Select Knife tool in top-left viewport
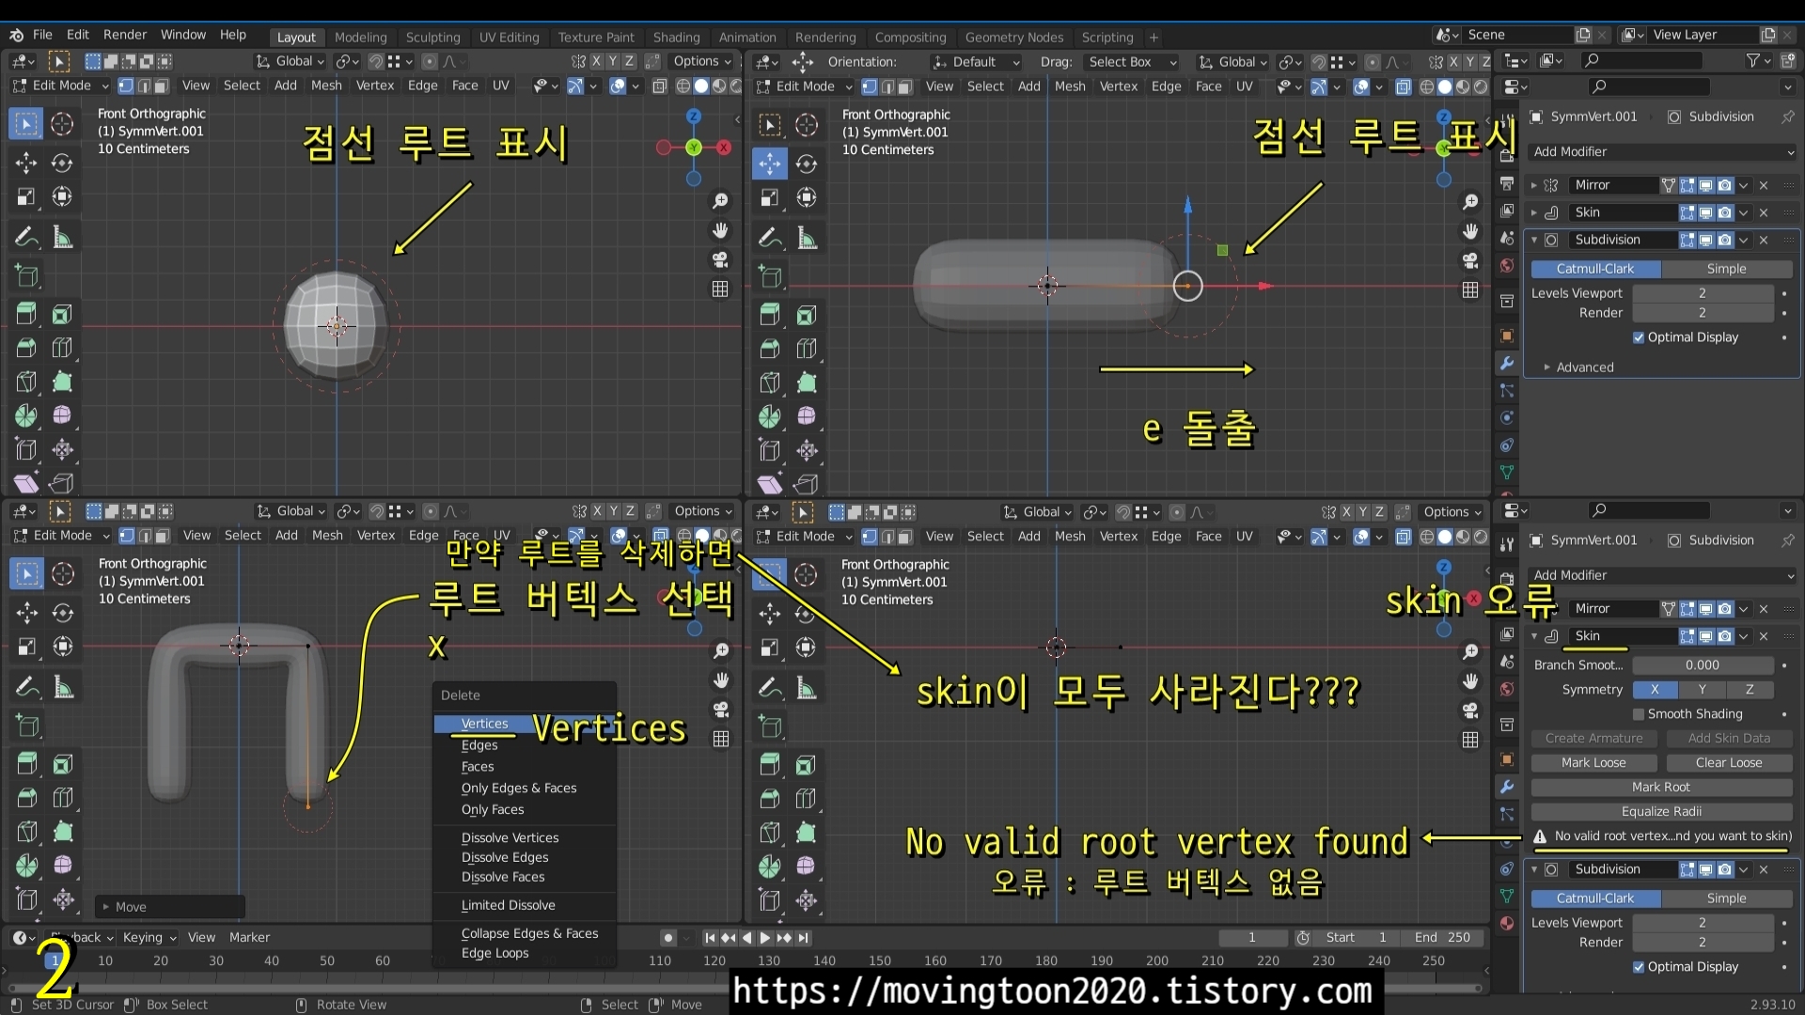This screenshot has height=1015, width=1805. (26, 382)
